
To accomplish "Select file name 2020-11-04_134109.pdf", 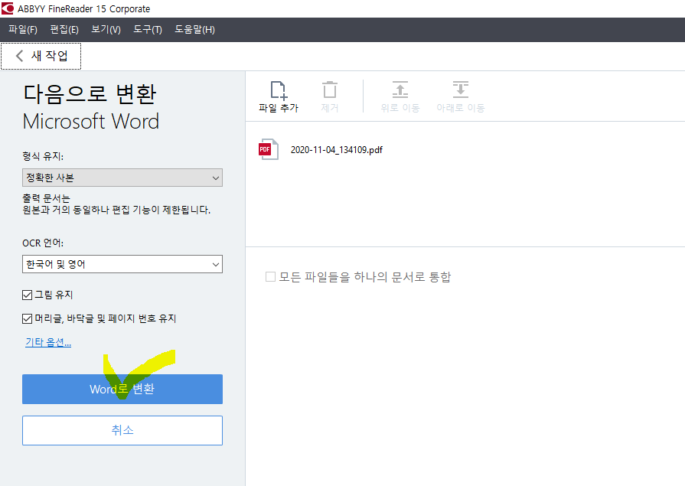I will click(337, 150).
